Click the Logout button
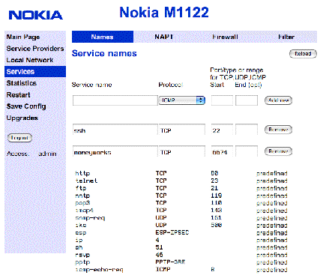This screenshot has height=278, width=323. tap(19, 138)
